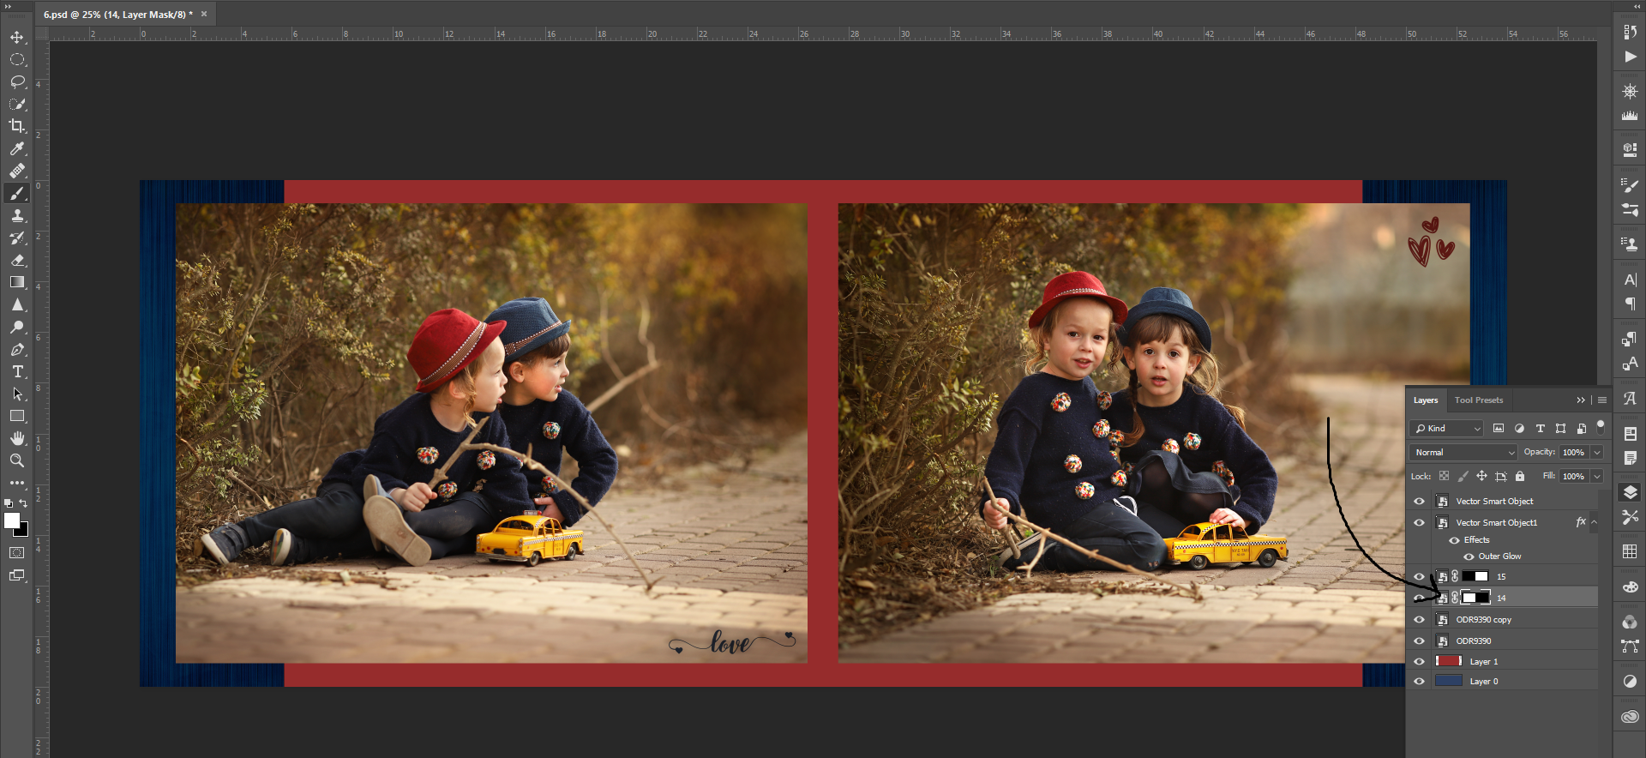This screenshot has height=758, width=1646.
Task: Toggle lock all for the layer
Action: click(x=1520, y=476)
